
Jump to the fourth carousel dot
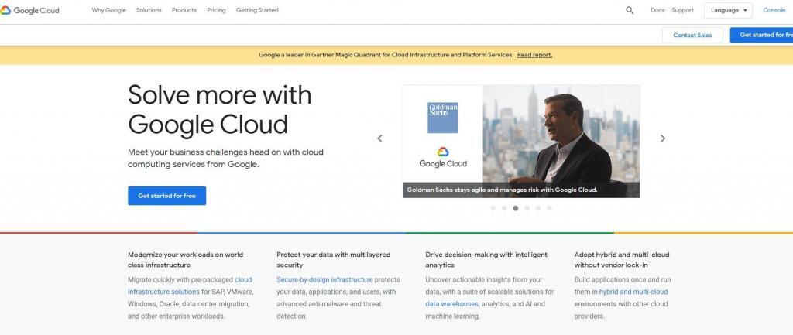pos(527,208)
